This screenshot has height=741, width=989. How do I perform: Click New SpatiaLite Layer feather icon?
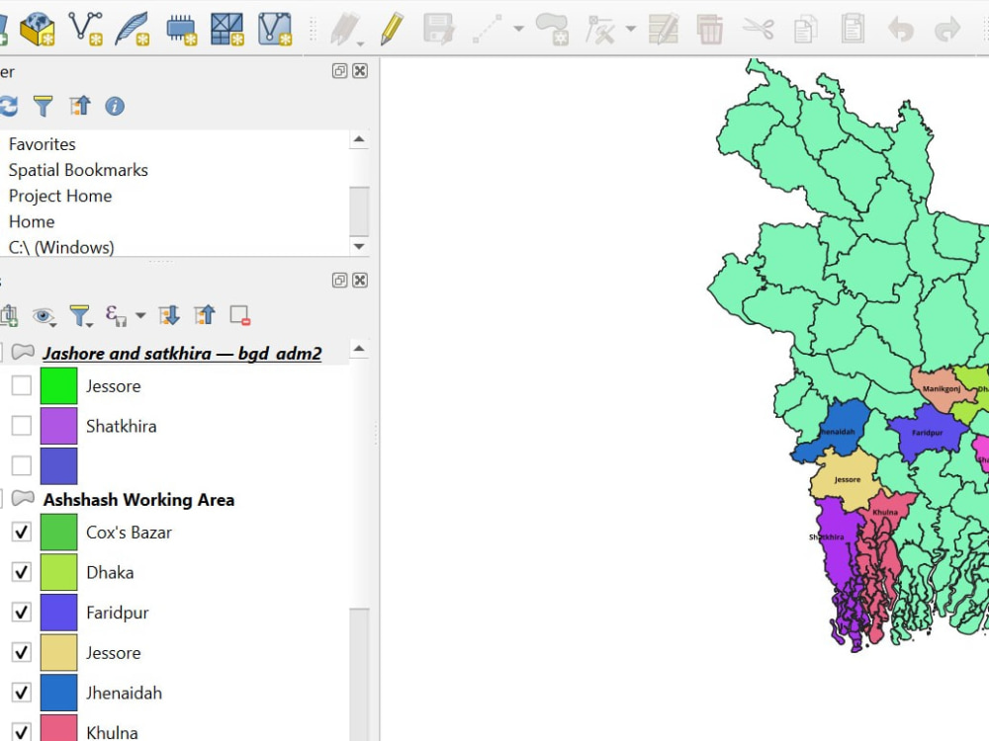coord(133,29)
